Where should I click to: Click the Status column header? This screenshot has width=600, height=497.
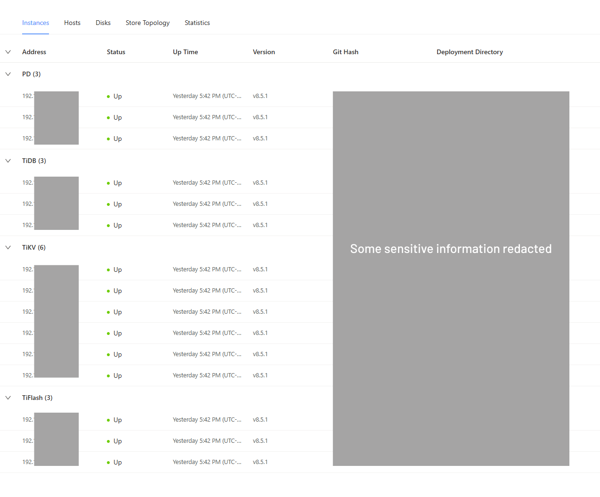(x=116, y=52)
